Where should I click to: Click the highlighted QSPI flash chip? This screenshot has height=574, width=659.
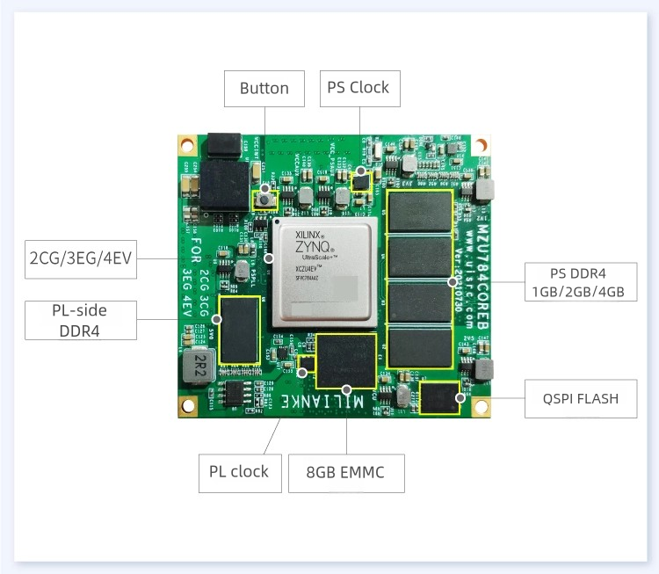click(439, 397)
